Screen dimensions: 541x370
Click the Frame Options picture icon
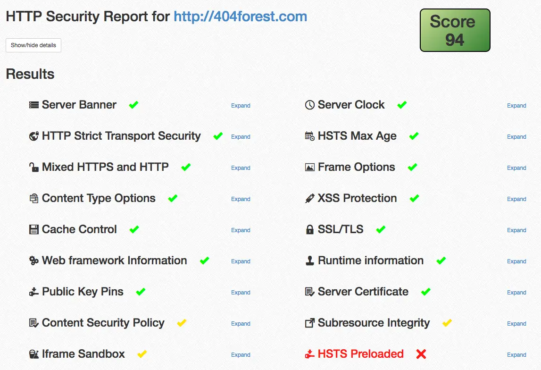tap(309, 167)
